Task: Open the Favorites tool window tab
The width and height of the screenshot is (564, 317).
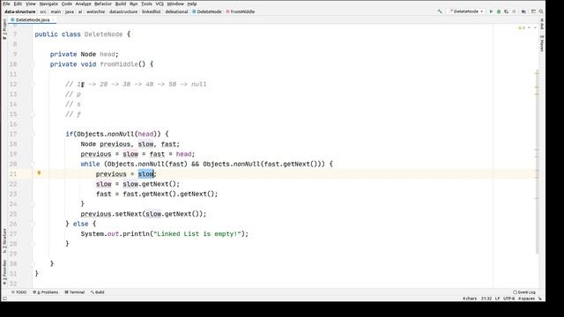Action: coord(4,272)
